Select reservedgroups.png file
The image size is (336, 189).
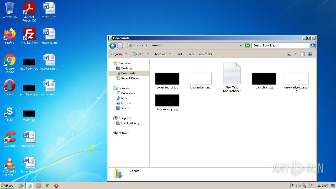tap(296, 82)
